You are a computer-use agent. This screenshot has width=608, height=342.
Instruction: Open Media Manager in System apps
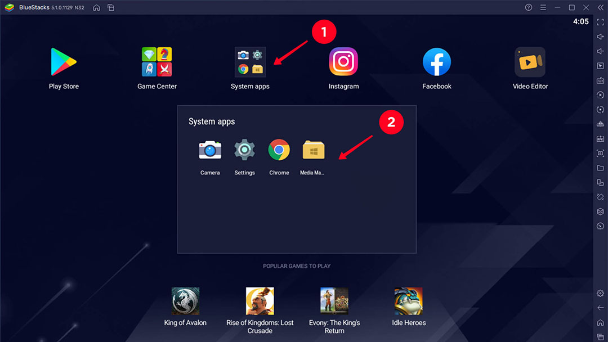314,150
